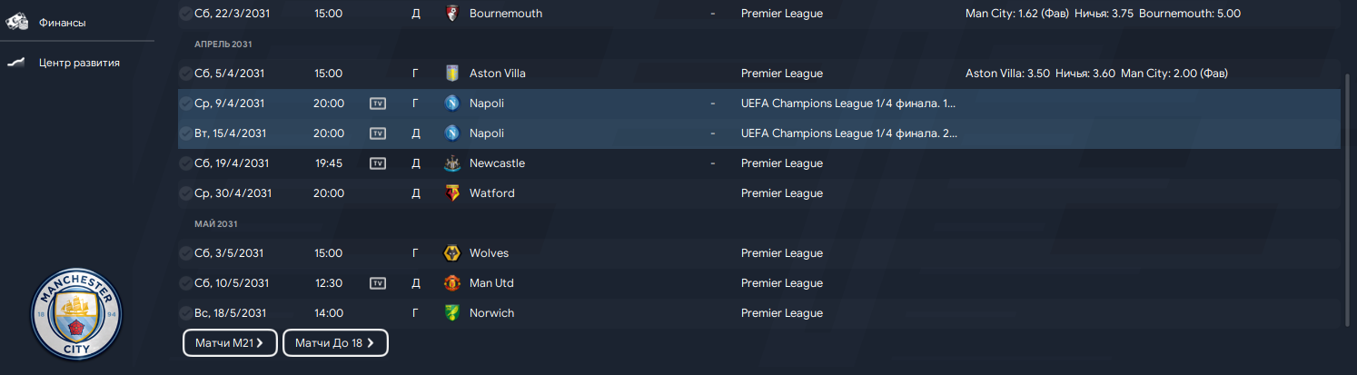Open the Napoli link on 15/4/2031 row
The width and height of the screenshot is (1357, 375).
click(x=489, y=133)
